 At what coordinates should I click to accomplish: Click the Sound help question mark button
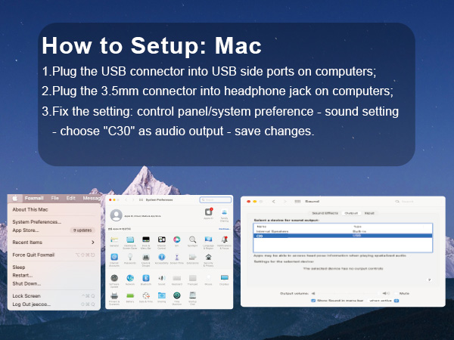[430, 280]
